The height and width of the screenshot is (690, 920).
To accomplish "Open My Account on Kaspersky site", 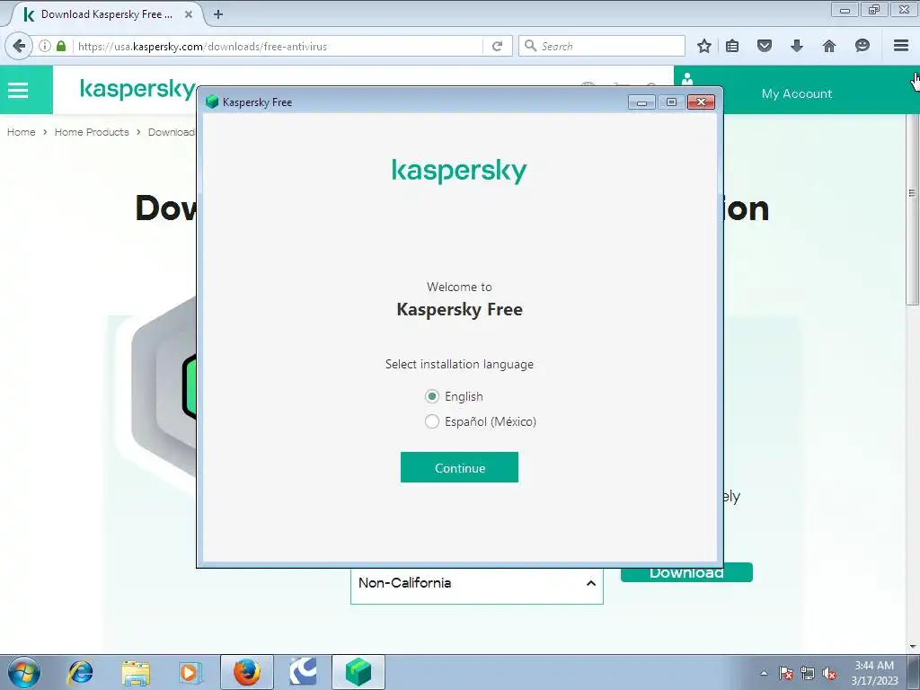I will click(x=797, y=93).
